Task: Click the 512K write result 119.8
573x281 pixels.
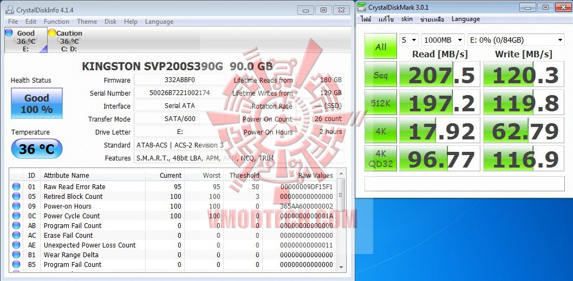Action: [x=524, y=102]
